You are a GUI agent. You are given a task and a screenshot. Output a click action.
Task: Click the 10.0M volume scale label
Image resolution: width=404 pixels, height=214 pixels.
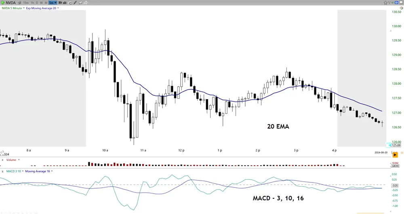click(395, 163)
